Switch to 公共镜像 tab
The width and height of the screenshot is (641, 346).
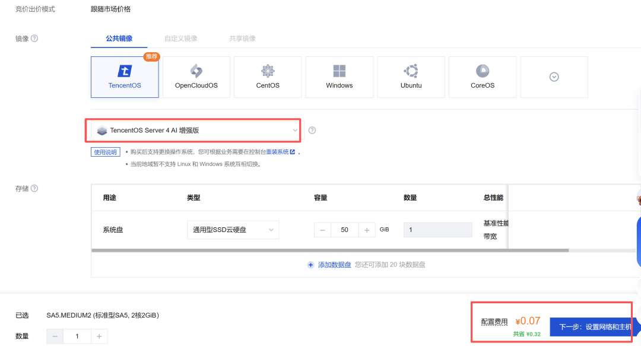(119, 39)
